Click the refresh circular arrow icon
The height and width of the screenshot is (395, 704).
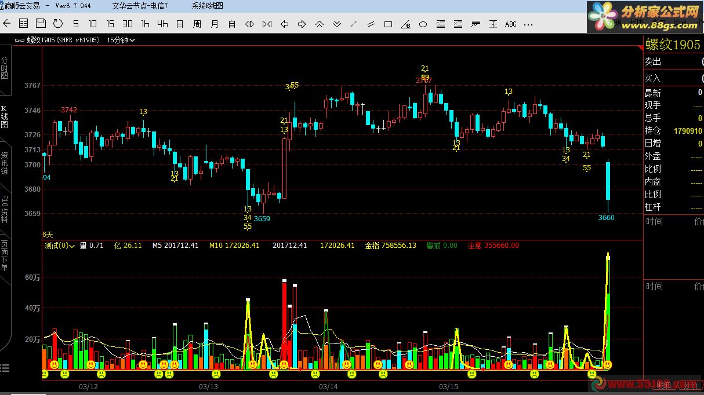pos(58,24)
